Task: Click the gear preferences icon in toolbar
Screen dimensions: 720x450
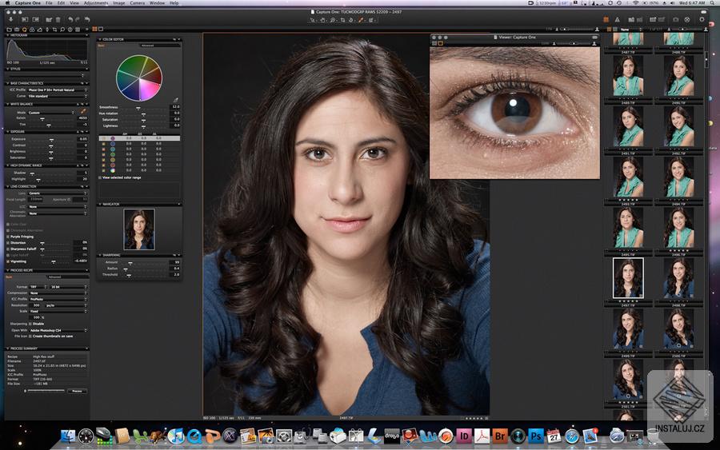Action: click(x=702, y=20)
